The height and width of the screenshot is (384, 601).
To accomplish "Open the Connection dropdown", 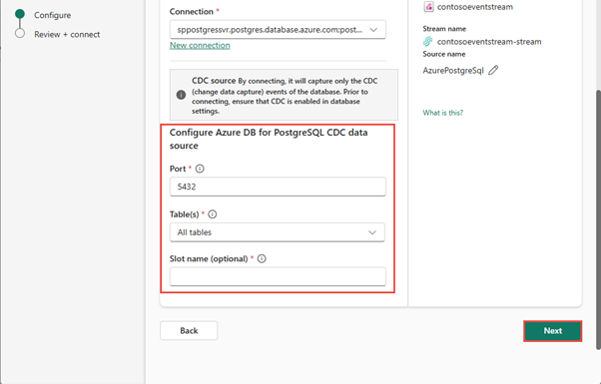I will [278, 30].
